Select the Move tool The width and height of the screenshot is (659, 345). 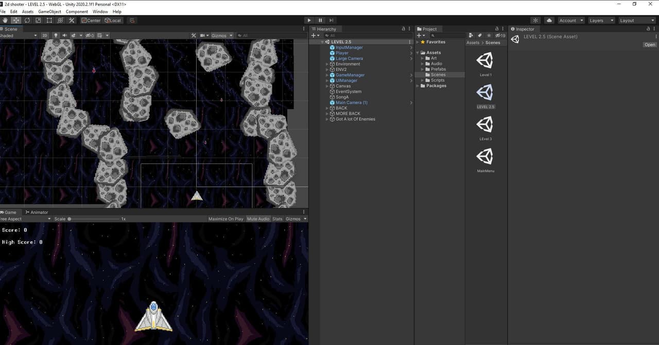click(x=16, y=21)
